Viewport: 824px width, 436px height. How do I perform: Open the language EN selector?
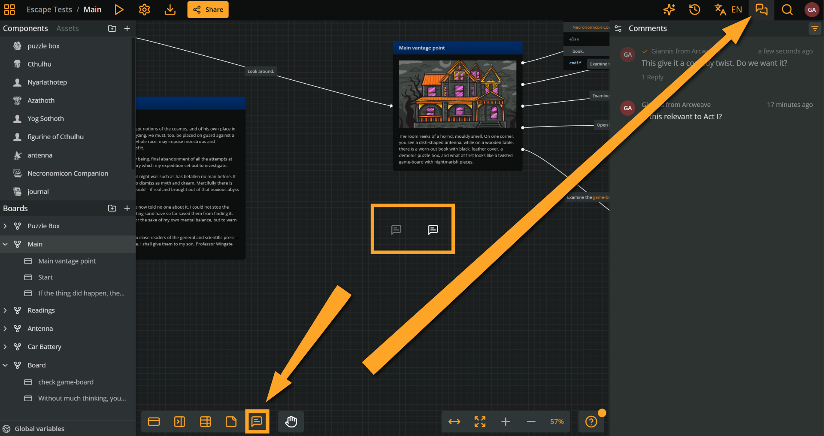click(728, 9)
